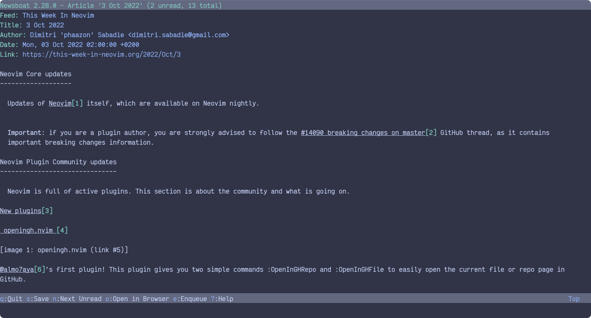This screenshot has height=318, width=591.
Task: Click the Feed: This Week In Neovim line
Action: [x=47, y=15]
